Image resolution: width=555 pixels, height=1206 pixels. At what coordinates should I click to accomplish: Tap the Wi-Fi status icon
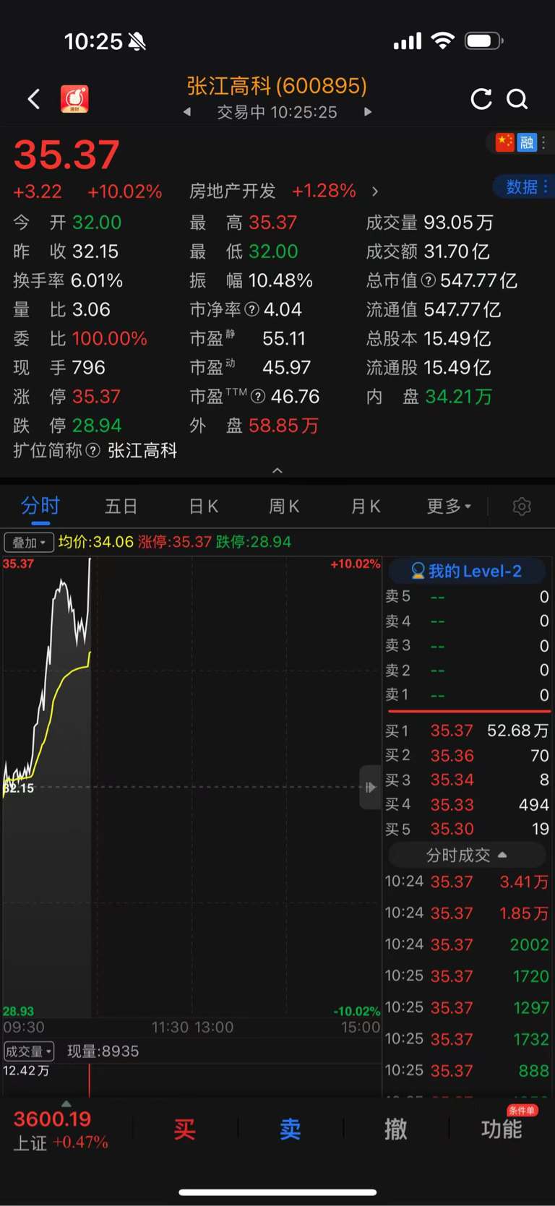click(443, 40)
